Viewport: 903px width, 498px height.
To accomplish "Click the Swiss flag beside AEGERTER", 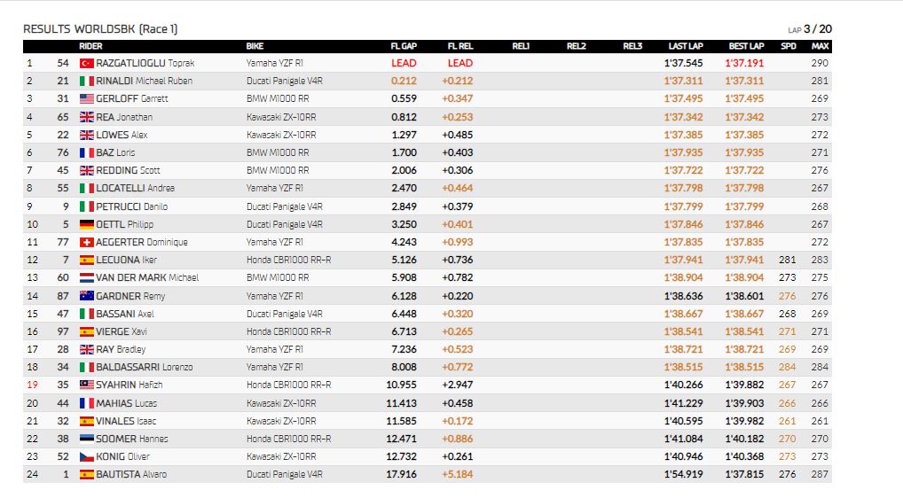I will click(x=86, y=242).
